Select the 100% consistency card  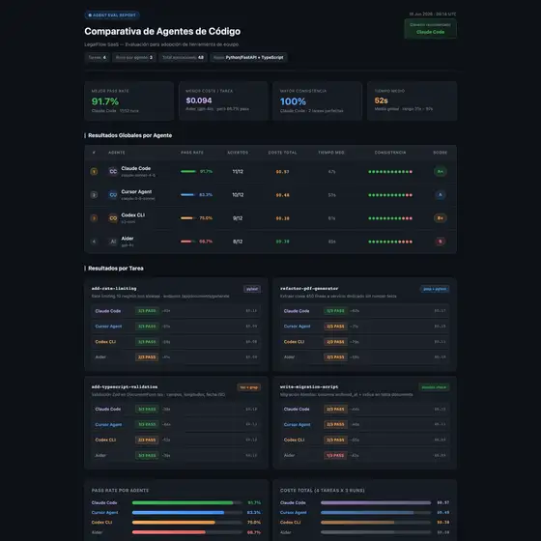coord(318,101)
